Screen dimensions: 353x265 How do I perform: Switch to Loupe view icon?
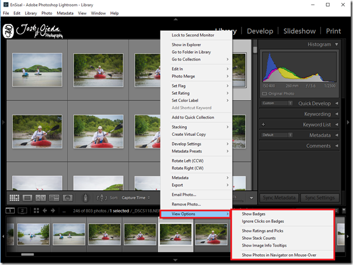point(27,198)
